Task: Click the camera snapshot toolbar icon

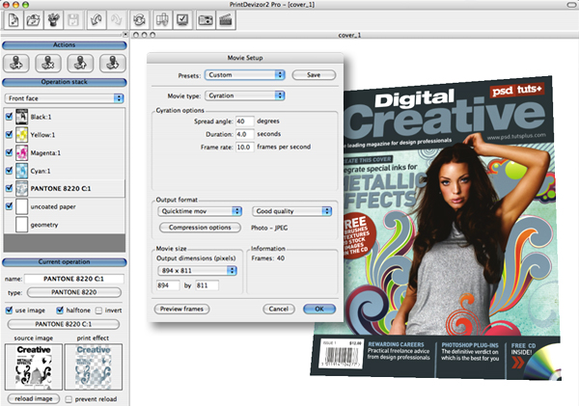Action: tap(206, 20)
